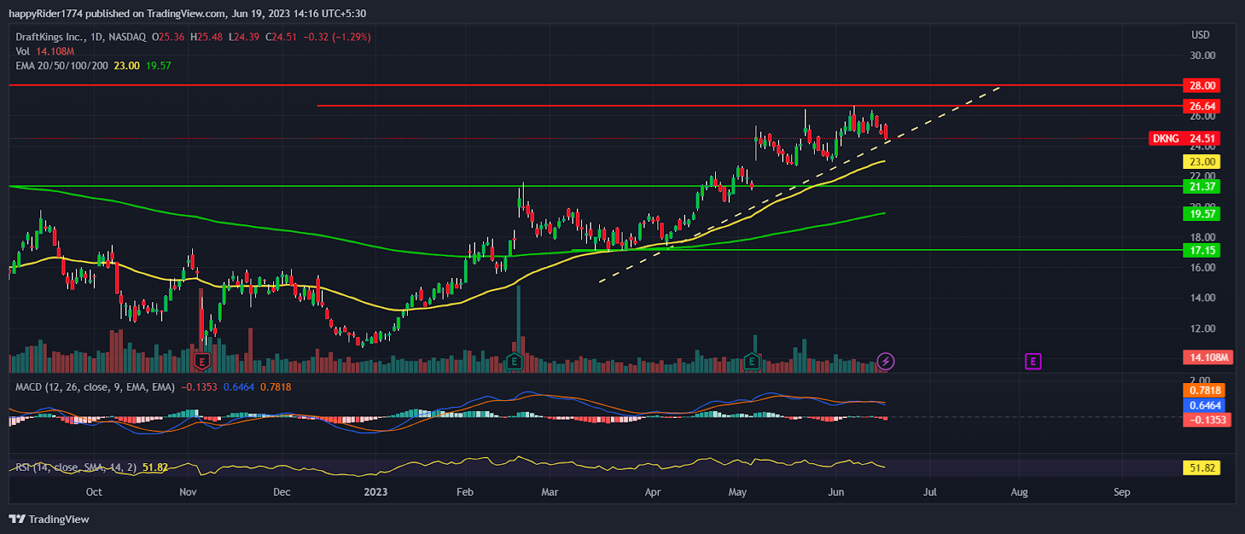
Task: Click the USD currency label above the price axis
Action: coord(1201,35)
